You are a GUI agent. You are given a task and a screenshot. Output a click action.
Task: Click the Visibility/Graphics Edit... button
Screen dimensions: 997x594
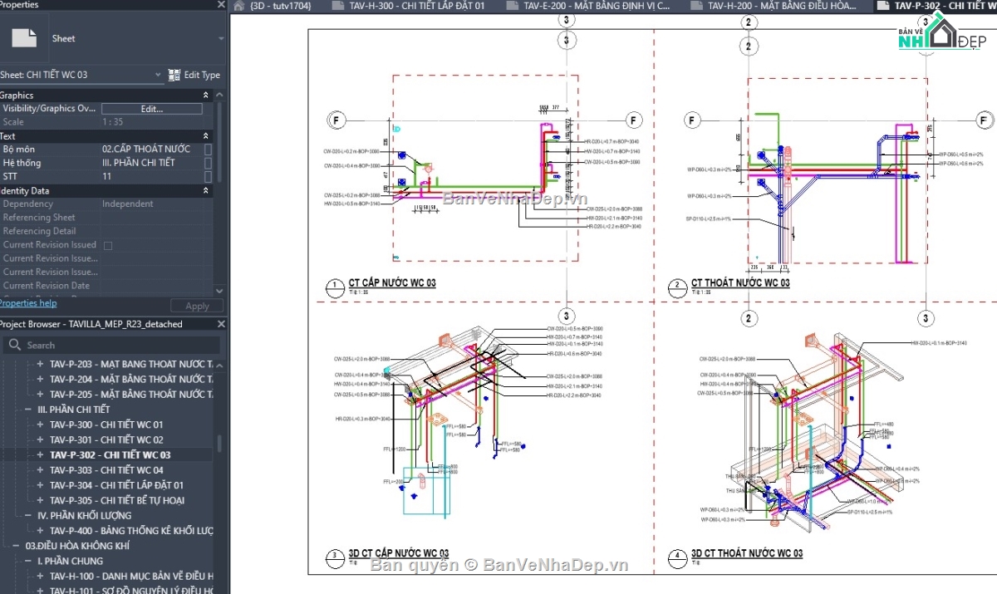tap(152, 109)
